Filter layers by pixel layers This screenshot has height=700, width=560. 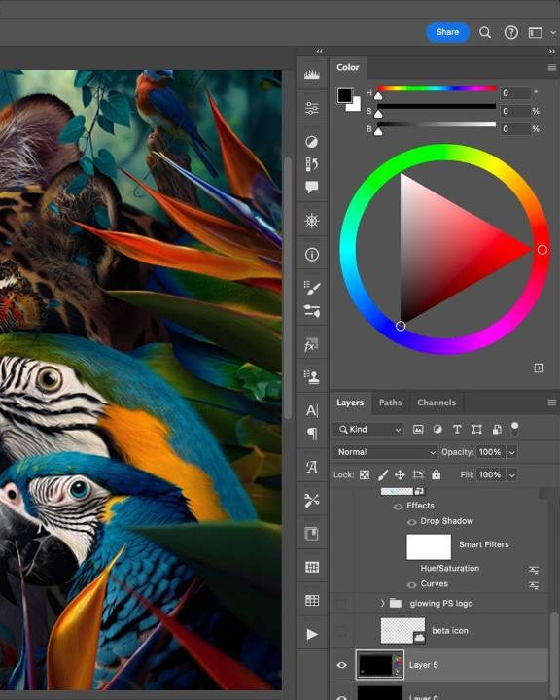click(x=418, y=430)
